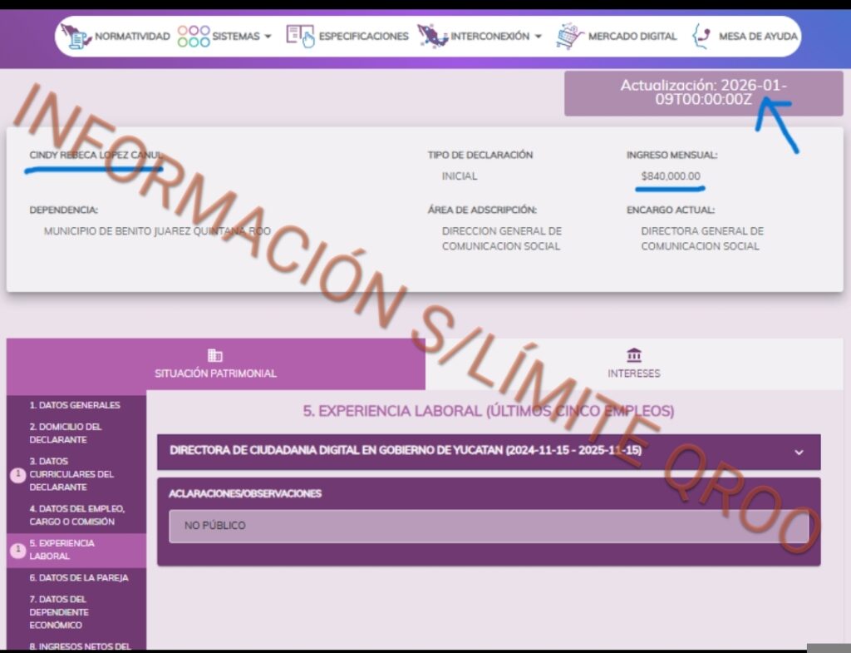Click the building icon above Situación Patrimonial
This screenshot has height=653, width=851.
click(x=215, y=355)
